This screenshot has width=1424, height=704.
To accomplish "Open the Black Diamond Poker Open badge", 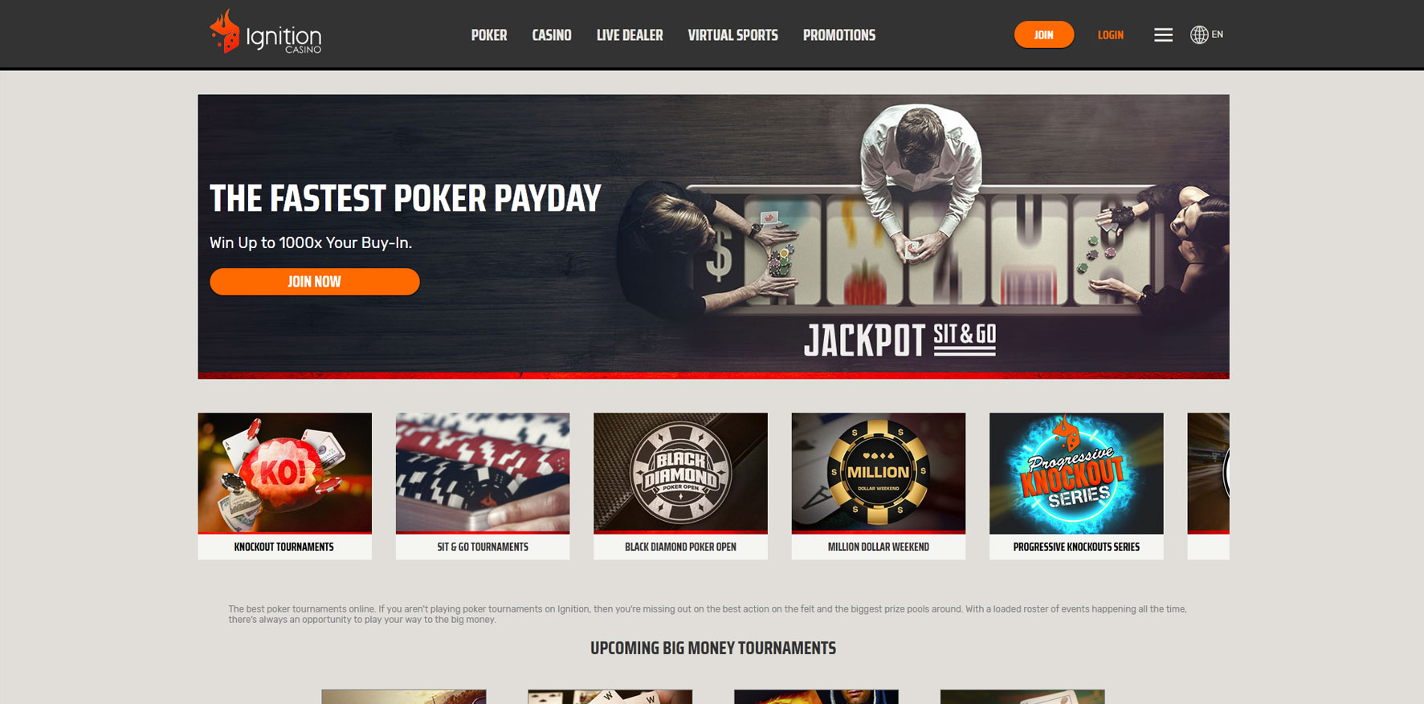I will click(680, 473).
